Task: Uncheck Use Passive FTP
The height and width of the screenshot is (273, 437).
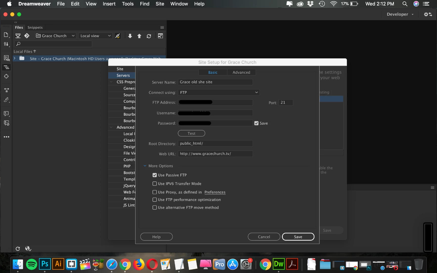Action: click(155, 175)
